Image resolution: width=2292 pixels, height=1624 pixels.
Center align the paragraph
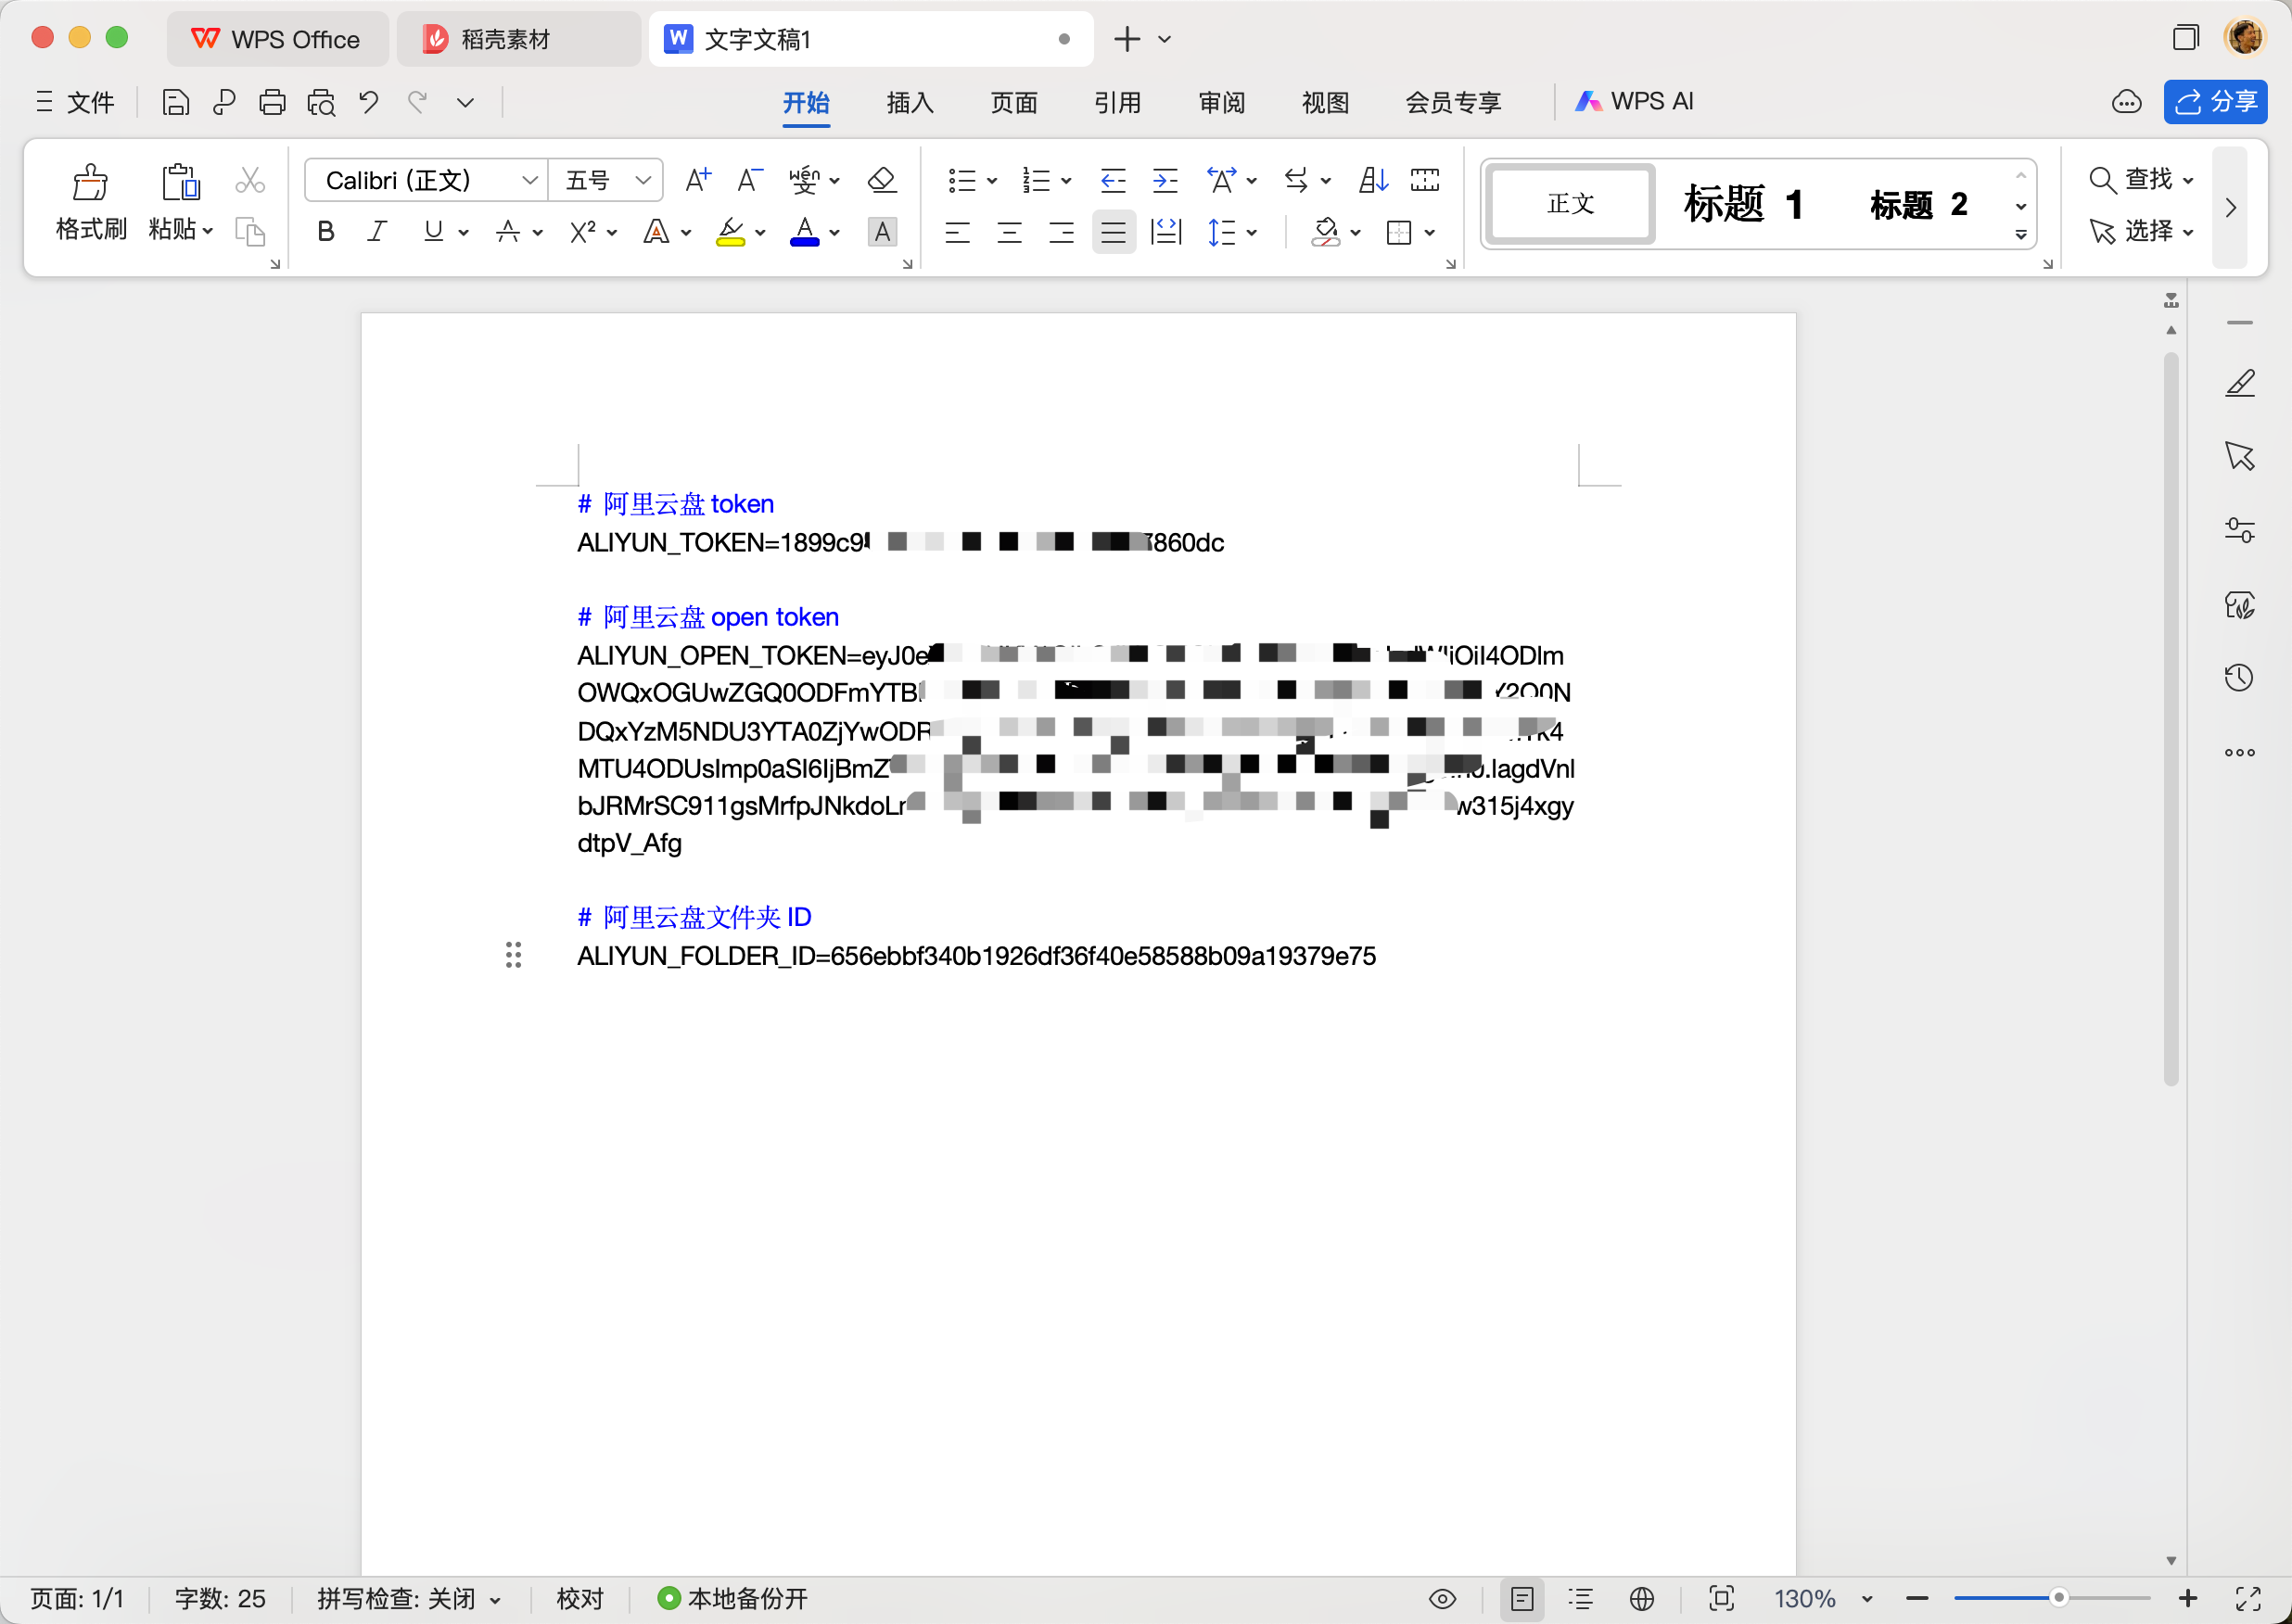click(1009, 233)
